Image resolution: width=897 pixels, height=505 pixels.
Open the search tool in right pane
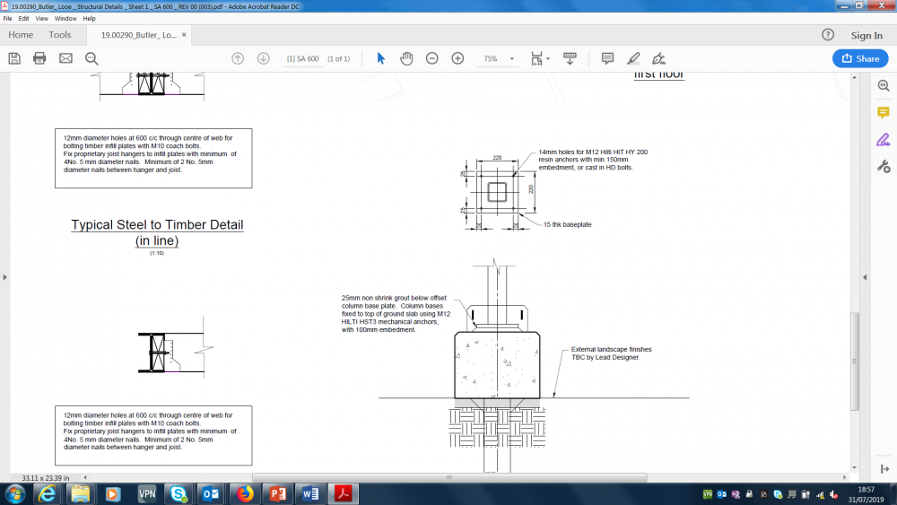click(884, 86)
